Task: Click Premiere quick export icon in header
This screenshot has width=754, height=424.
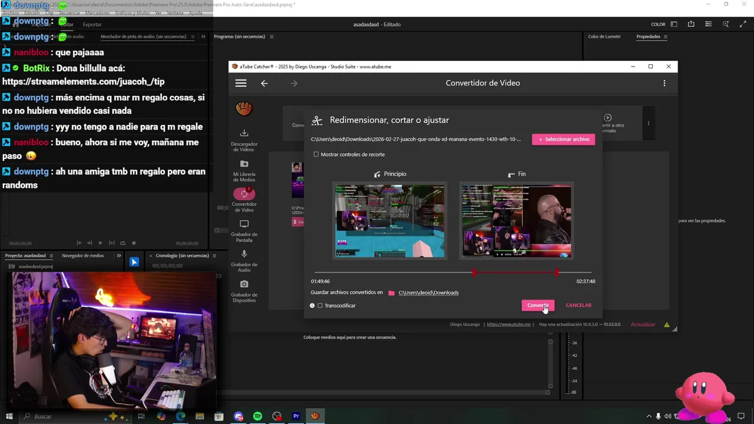Action: 691,24
